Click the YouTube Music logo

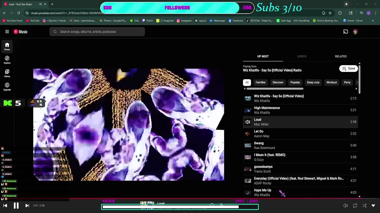click(20, 32)
